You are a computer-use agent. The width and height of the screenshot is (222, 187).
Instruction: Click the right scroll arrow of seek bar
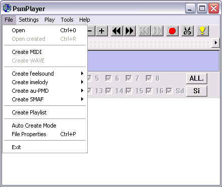[215, 43]
